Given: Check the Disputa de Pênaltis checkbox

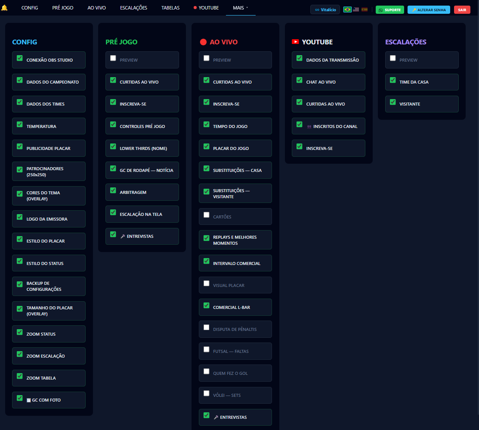Looking at the screenshot, I should pos(207,327).
